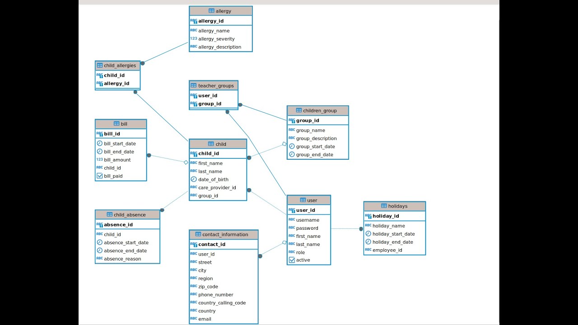Select the allergy_description column
578x325 pixels.
(x=220, y=47)
